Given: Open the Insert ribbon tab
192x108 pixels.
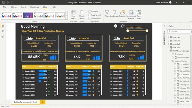Looking at the screenshot, I should click(23, 7).
